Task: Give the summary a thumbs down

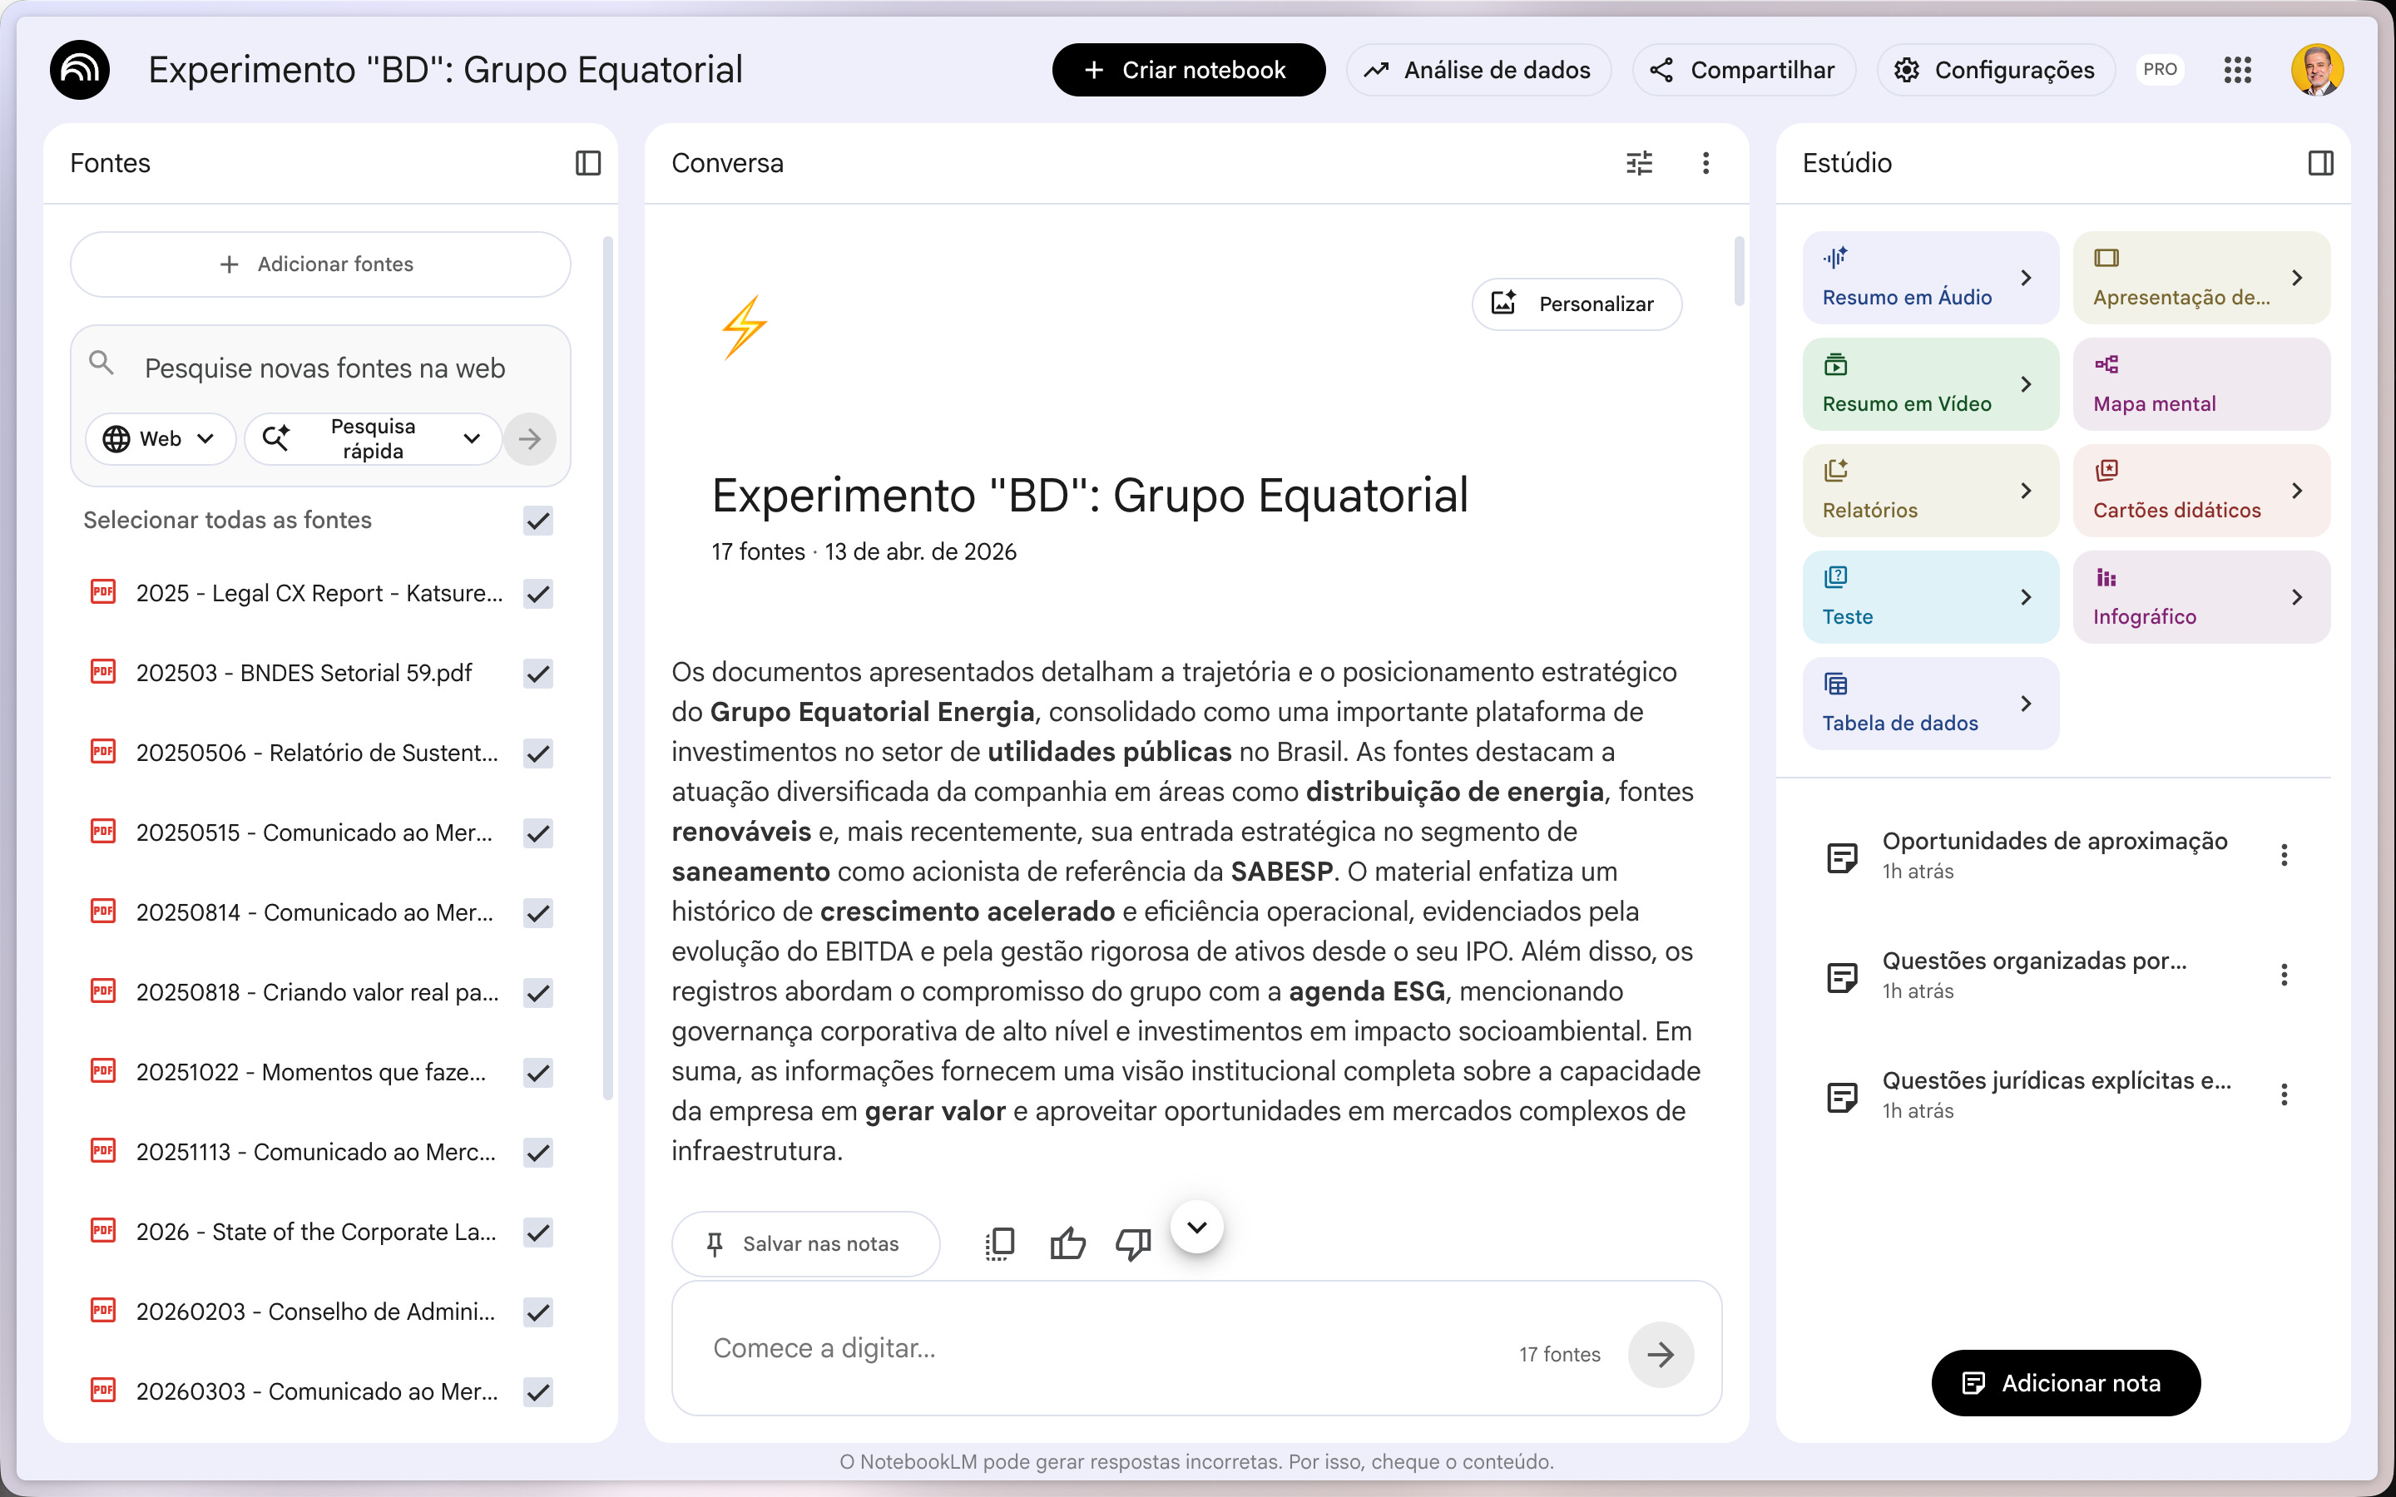Action: [x=1132, y=1243]
